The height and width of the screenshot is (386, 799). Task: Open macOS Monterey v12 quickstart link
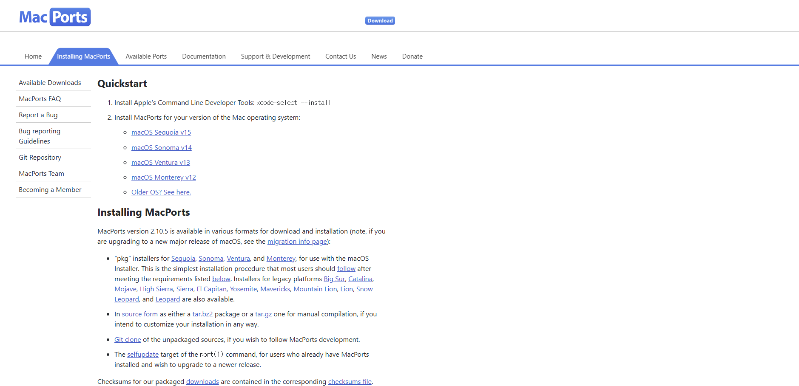164,178
